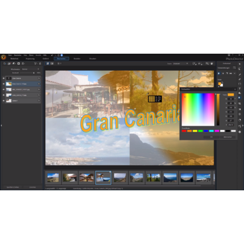Click the right button below the layers panel

click(x=32, y=187)
